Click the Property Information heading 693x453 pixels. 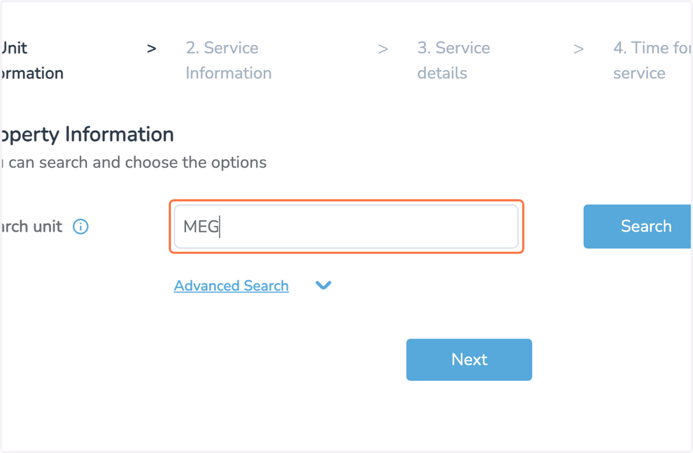coord(87,135)
